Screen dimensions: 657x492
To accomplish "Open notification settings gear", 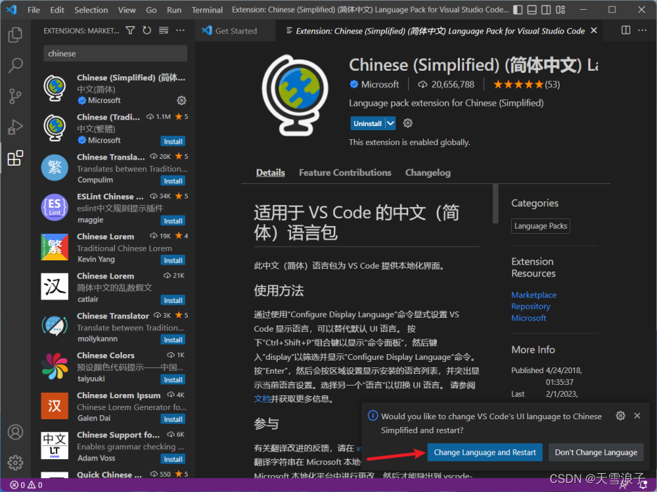I will pyautogui.click(x=621, y=416).
